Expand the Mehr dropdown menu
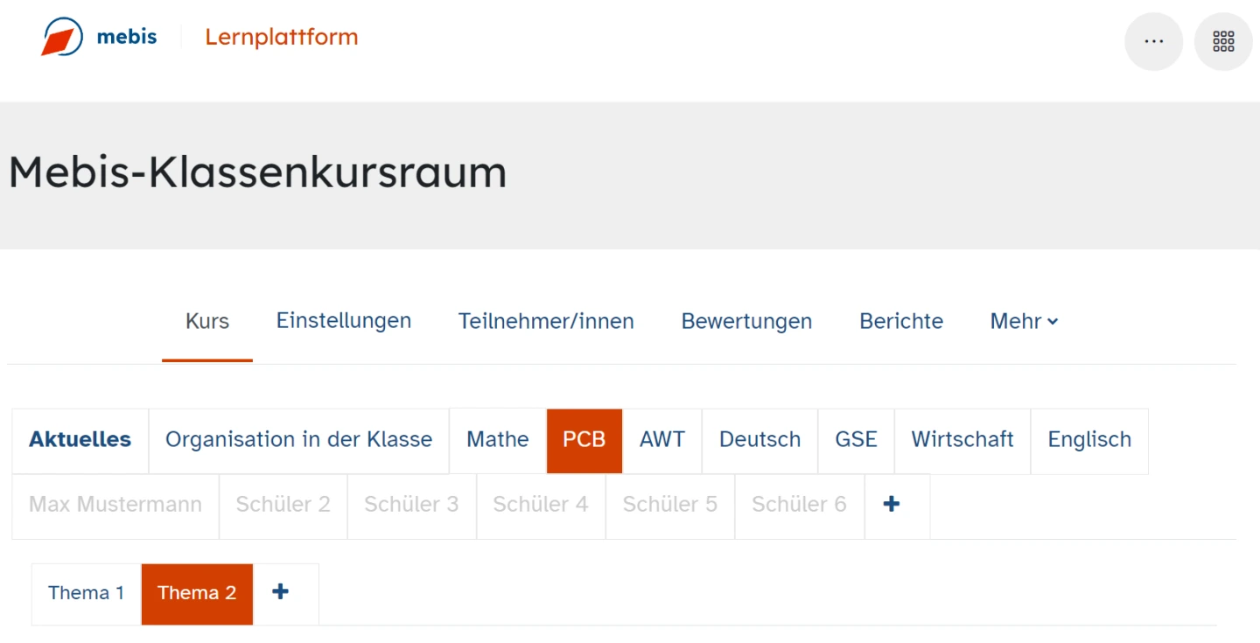Screen dimensions: 1260x643 (1024, 321)
